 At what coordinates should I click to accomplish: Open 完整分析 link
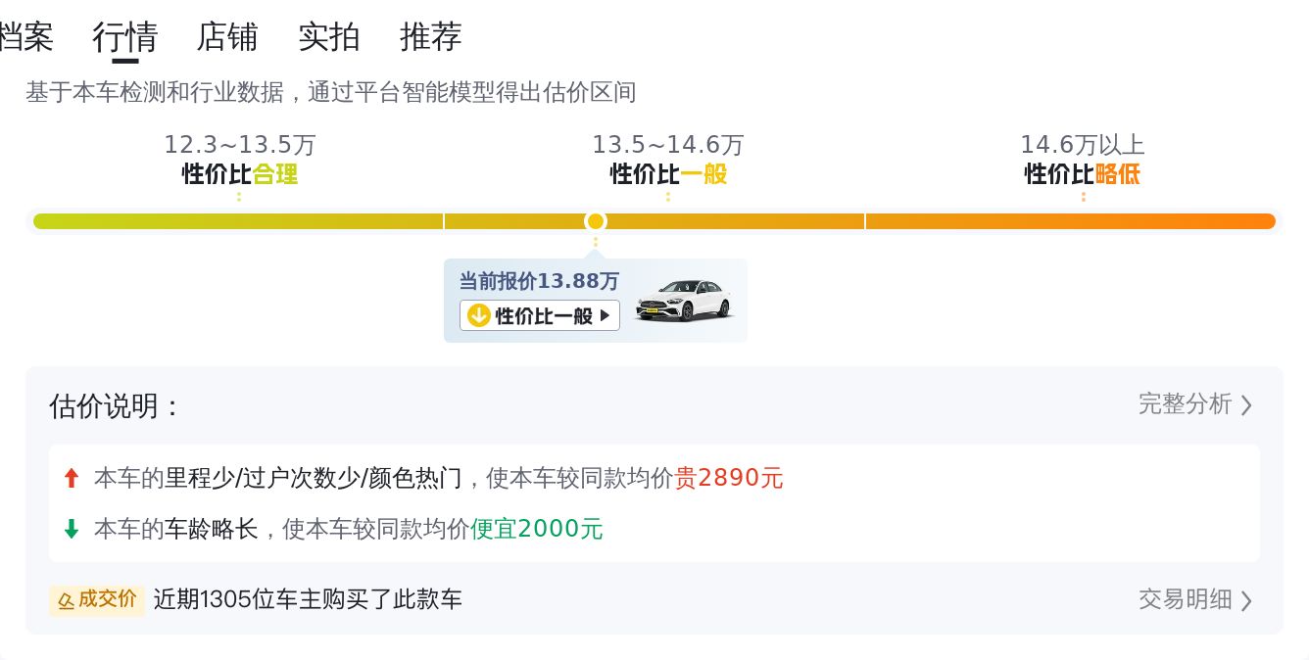pos(1185,404)
